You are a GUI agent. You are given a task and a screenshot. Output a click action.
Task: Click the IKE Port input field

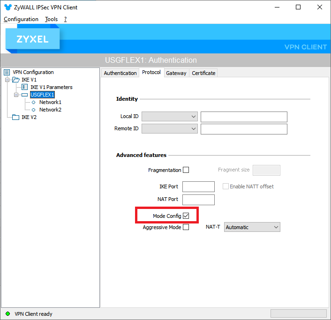(198, 186)
